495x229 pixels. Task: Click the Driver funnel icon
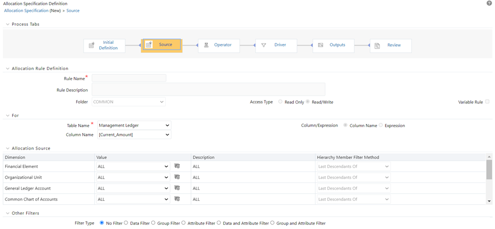pyautogui.click(x=264, y=45)
